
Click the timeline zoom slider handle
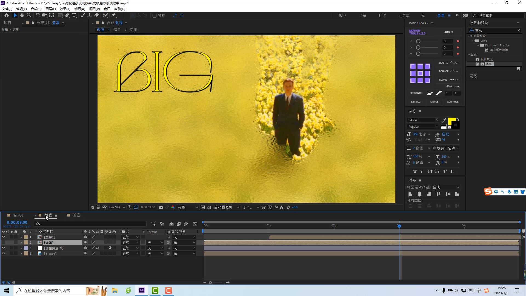(x=210, y=283)
